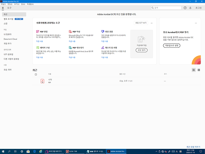This screenshot has width=205, height=154.
Task: Open Windows action center icon
Action: coord(201,151)
